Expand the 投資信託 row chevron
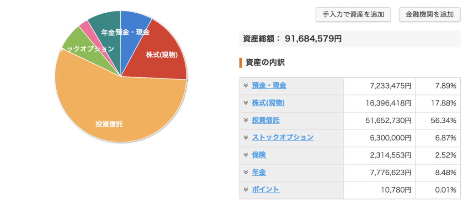 (x=245, y=120)
